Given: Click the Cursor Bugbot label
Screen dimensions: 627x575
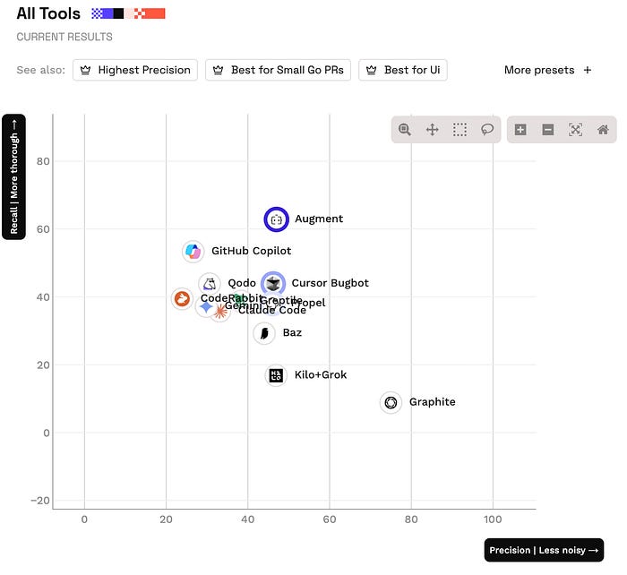Looking at the screenshot, I should 330,283.
